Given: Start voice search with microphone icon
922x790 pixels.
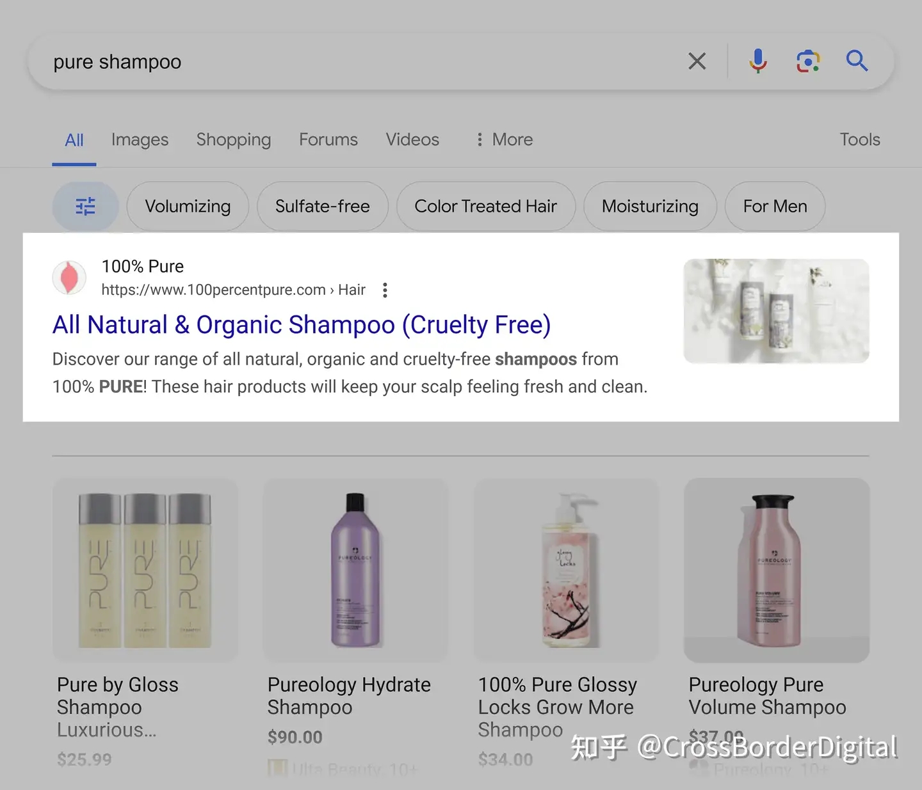Looking at the screenshot, I should point(758,61).
